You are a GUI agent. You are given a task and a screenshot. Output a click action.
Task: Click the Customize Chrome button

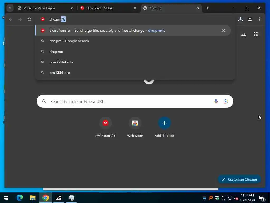[239, 179]
